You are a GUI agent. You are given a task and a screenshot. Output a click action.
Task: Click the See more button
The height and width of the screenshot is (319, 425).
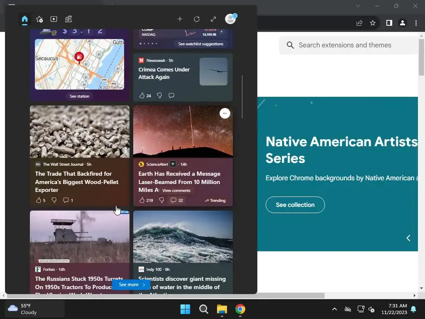(131, 285)
